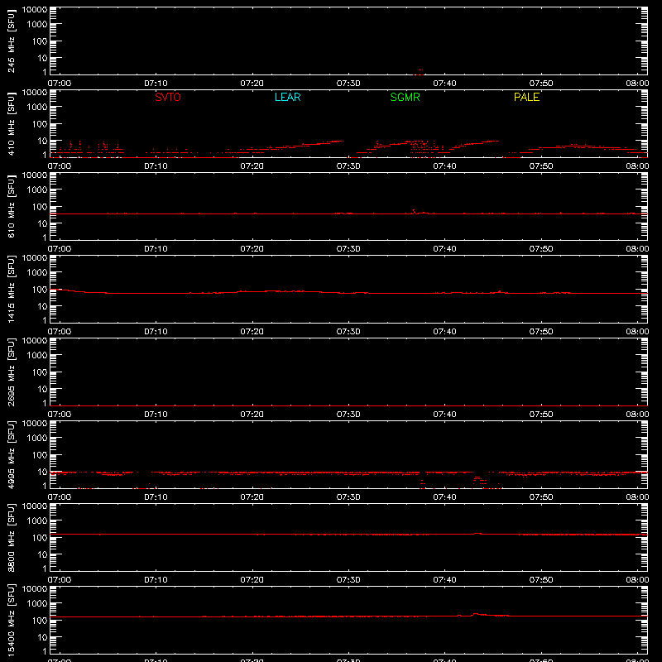Click 07:40 label under the 4995 MHz panel
662x662 pixels.
444,497
